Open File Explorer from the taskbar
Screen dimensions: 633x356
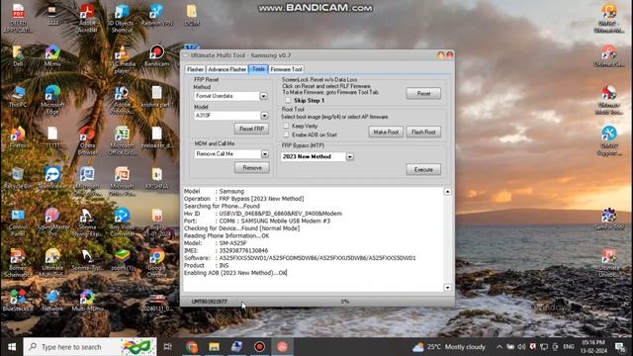(214, 347)
